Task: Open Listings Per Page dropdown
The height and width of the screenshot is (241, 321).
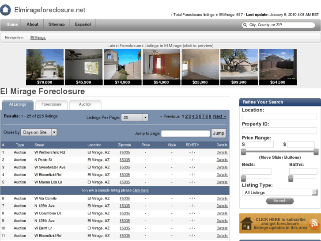Action: coord(135,117)
